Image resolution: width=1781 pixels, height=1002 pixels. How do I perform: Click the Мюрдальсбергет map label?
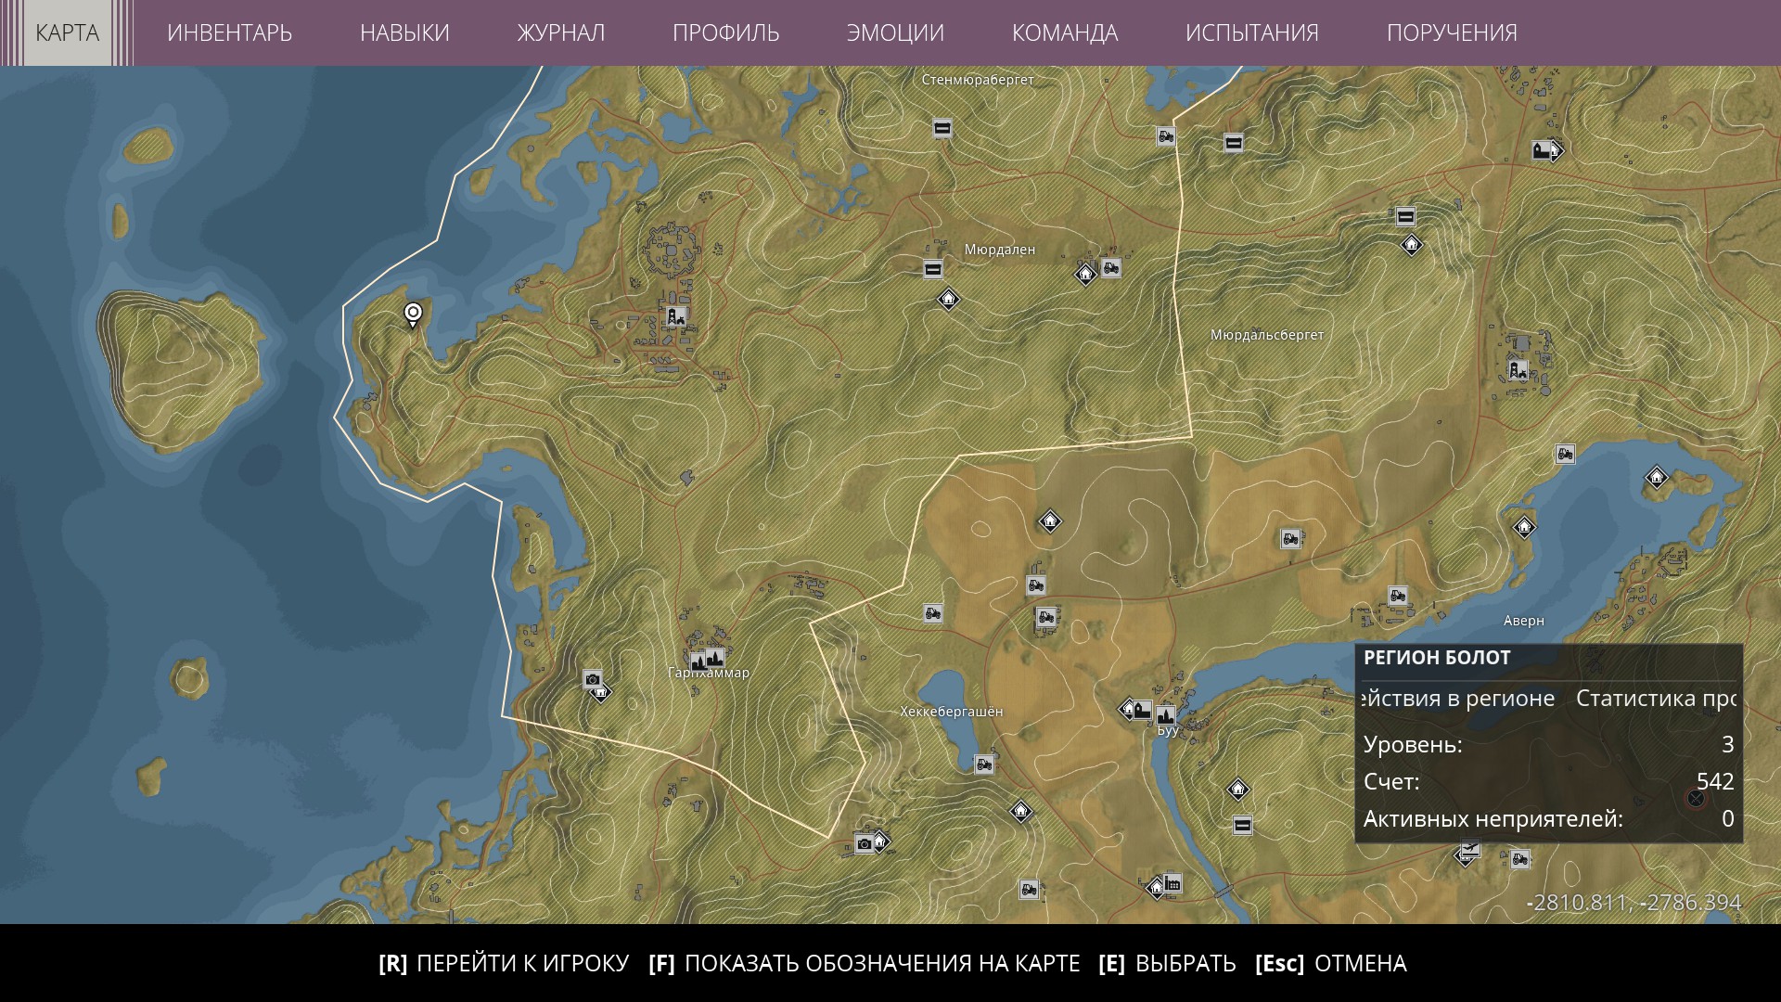click(1267, 335)
